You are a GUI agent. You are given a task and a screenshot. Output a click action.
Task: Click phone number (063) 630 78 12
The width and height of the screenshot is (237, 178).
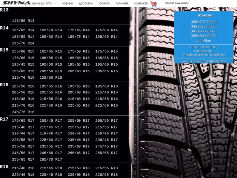203,31
